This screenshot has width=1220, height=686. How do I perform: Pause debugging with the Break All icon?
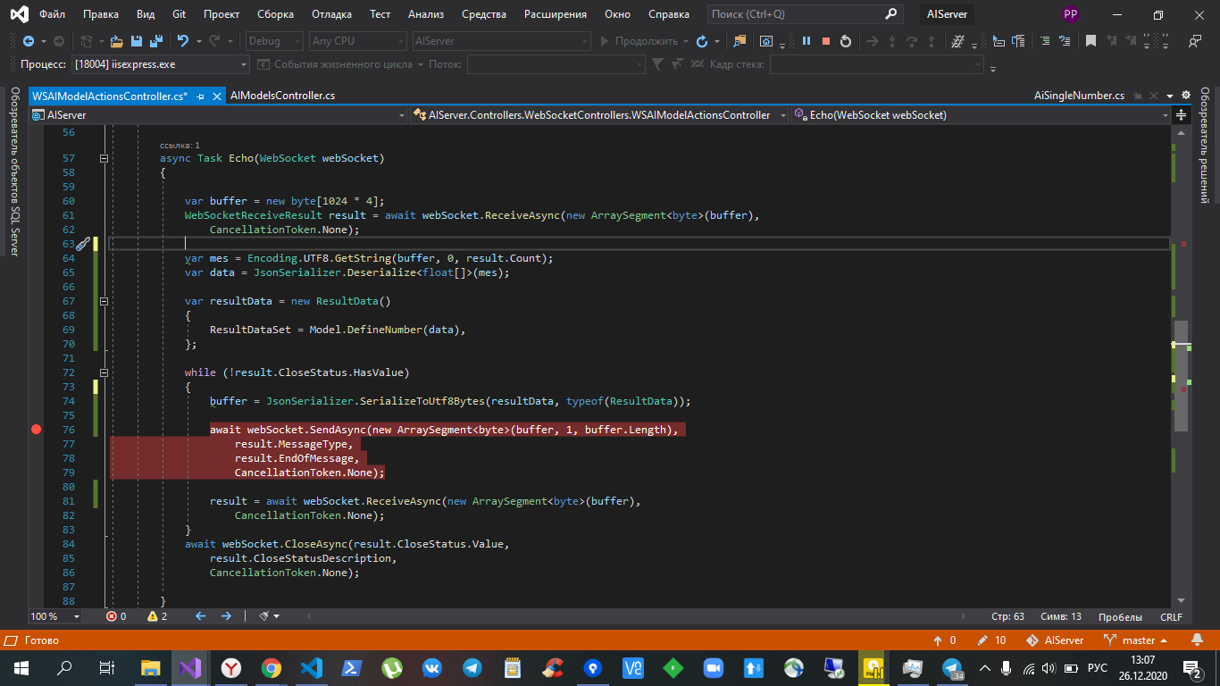(806, 41)
